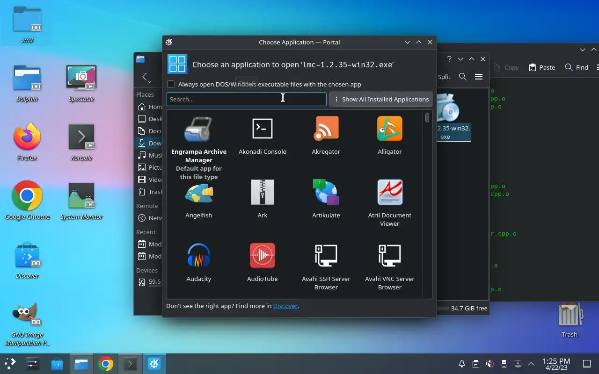Viewport: 599px width, 374px height.
Task: Click Split view button in Dolphin
Action: pyautogui.click(x=444, y=77)
